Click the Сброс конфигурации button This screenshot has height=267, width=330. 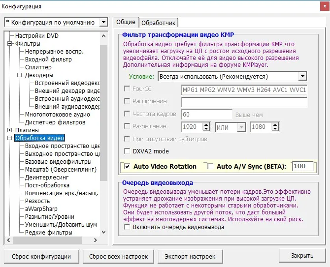[x=41, y=256]
